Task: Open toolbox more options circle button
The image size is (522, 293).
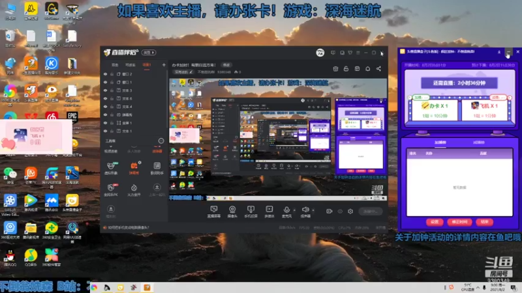Action: point(161,141)
